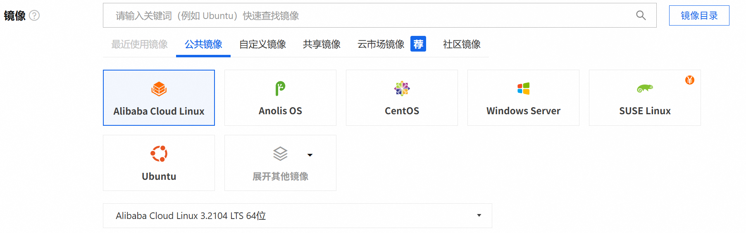Select the Ubuntu image card

pyautogui.click(x=159, y=163)
